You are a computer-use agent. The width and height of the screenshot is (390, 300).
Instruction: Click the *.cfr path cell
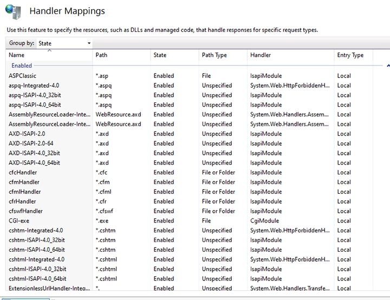point(101,201)
